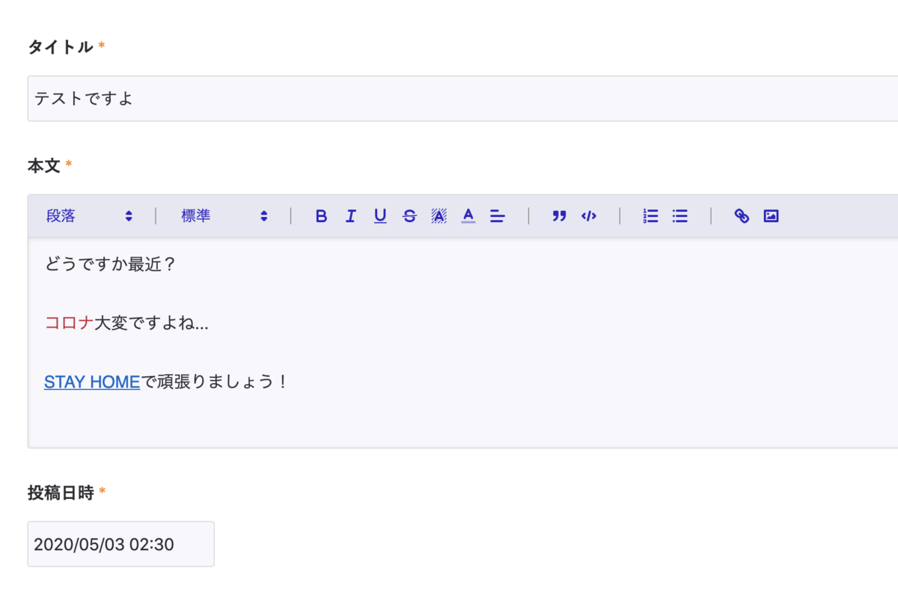The width and height of the screenshot is (898, 609).
Task: Insert an image into the body
Action: pos(771,215)
